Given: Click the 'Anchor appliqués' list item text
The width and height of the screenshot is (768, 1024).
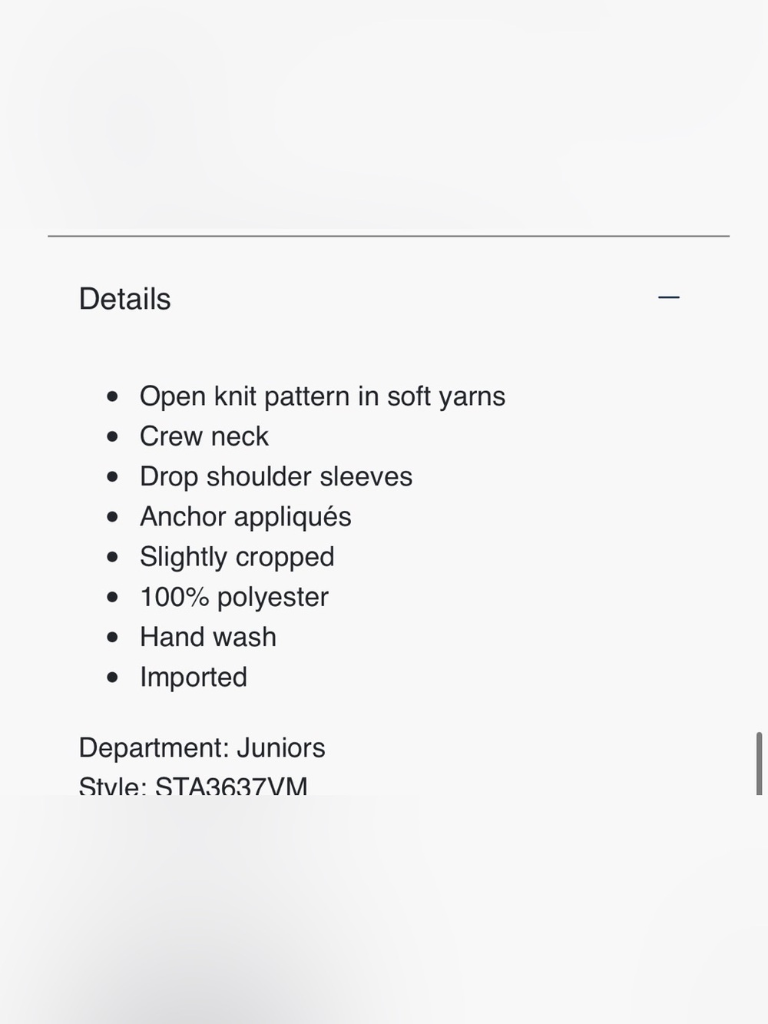Looking at the screenshot, I should click(246, 516).
